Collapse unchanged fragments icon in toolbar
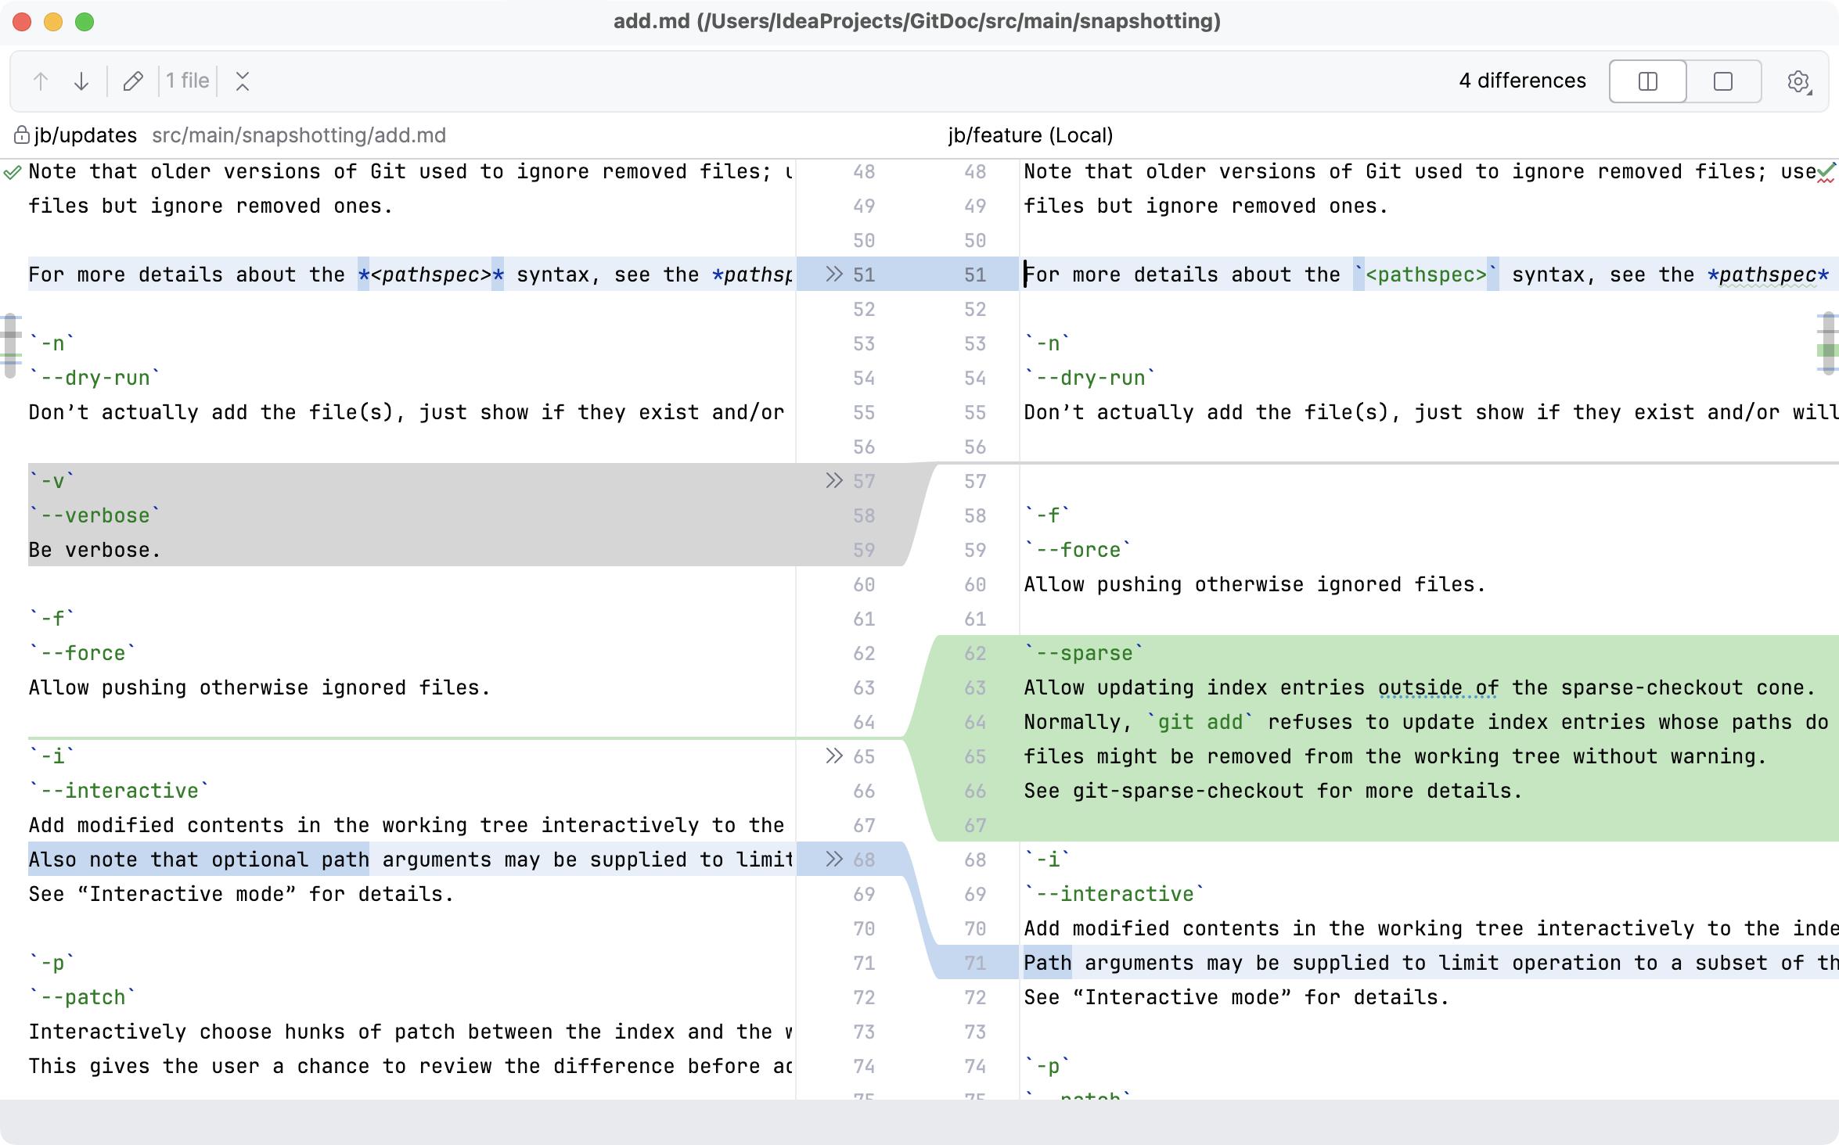 click(x=243, y=81)
